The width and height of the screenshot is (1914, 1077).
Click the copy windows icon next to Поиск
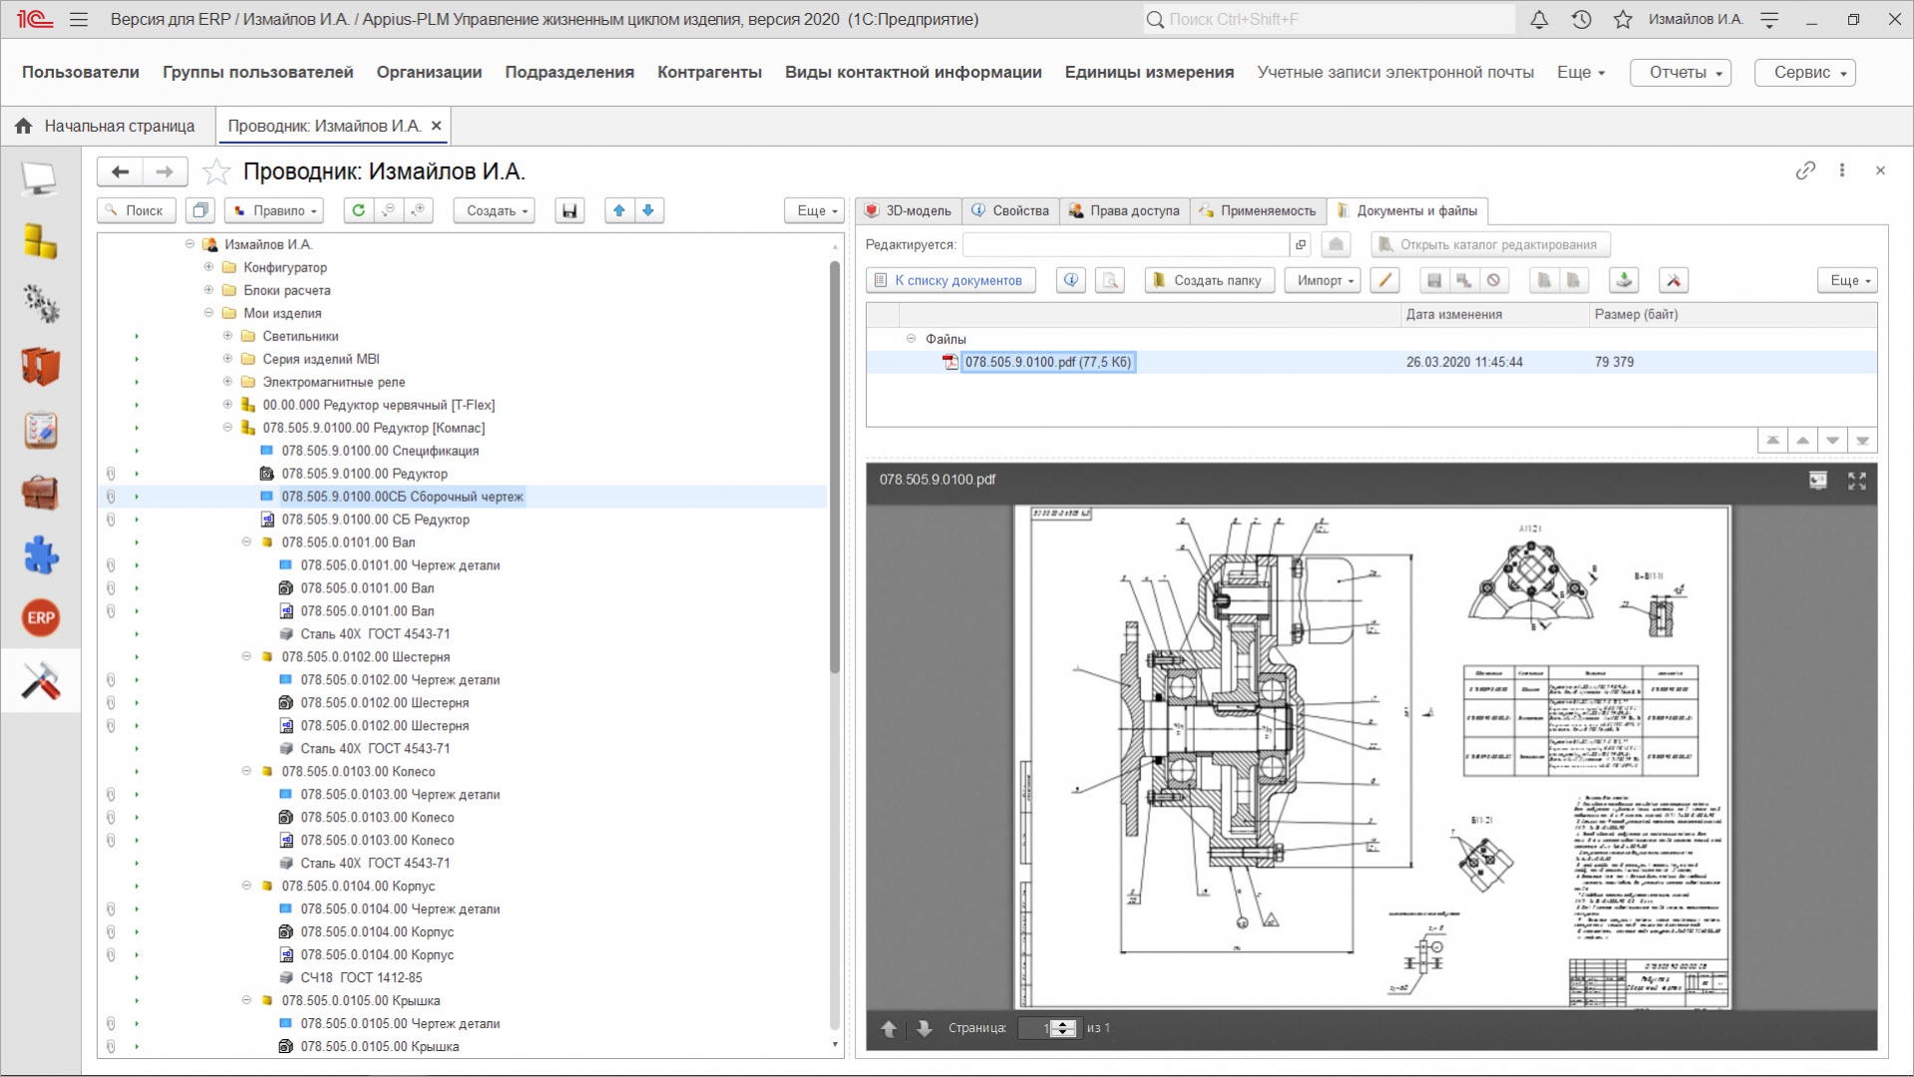pos(200,210)
